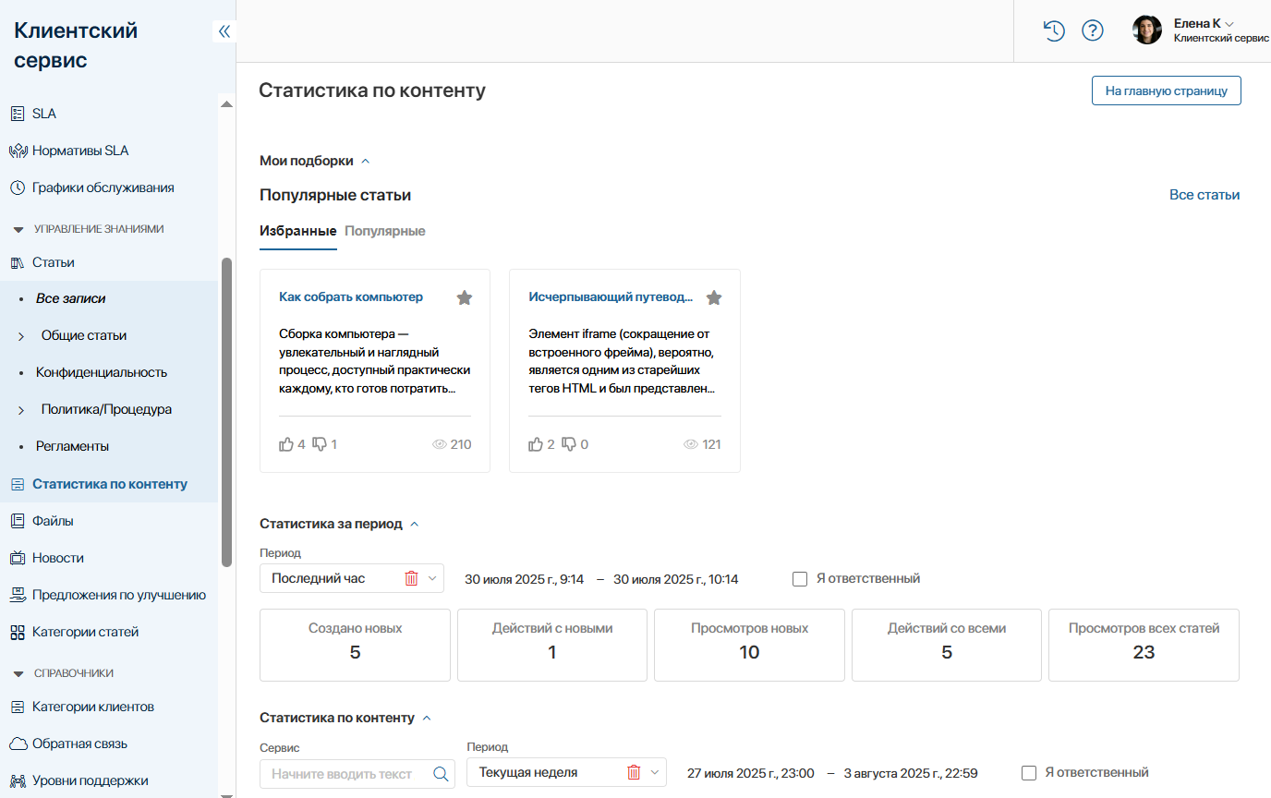Open the 'Последний час' period dropdown
This screenshot has height=798, width=1271.
(431, 578)
